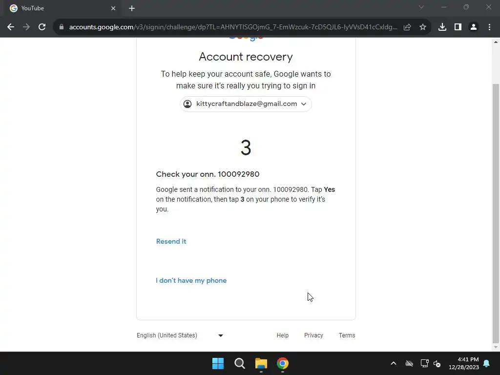The width and height of the screenshot is (500, 375).
Task: Click the padlock site info icon
Action: 62,27
